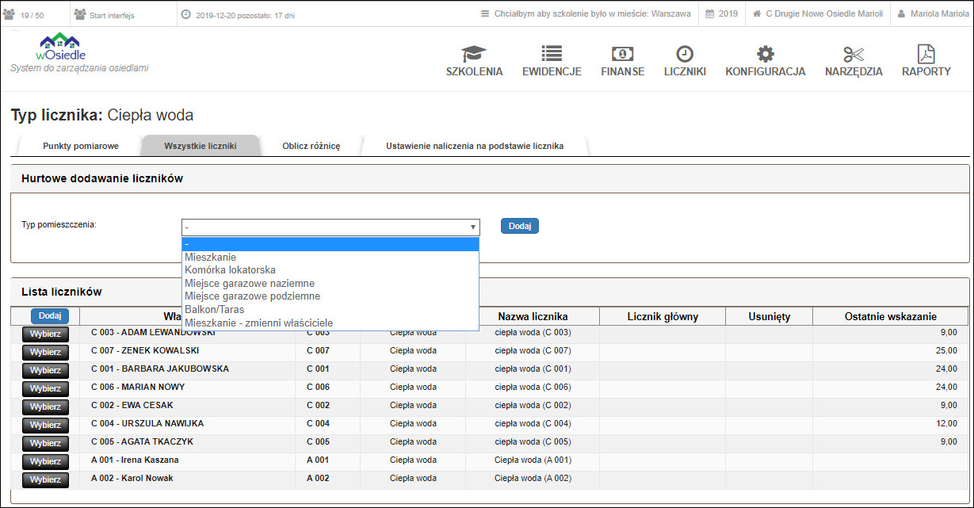
Task: Open the Ewidencje list icon
Action: pos(552,53)
